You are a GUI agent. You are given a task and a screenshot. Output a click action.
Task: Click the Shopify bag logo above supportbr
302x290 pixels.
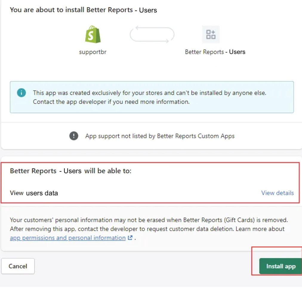(93, 34)
